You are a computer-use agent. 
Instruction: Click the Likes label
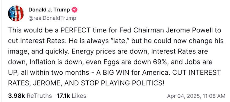79,96
